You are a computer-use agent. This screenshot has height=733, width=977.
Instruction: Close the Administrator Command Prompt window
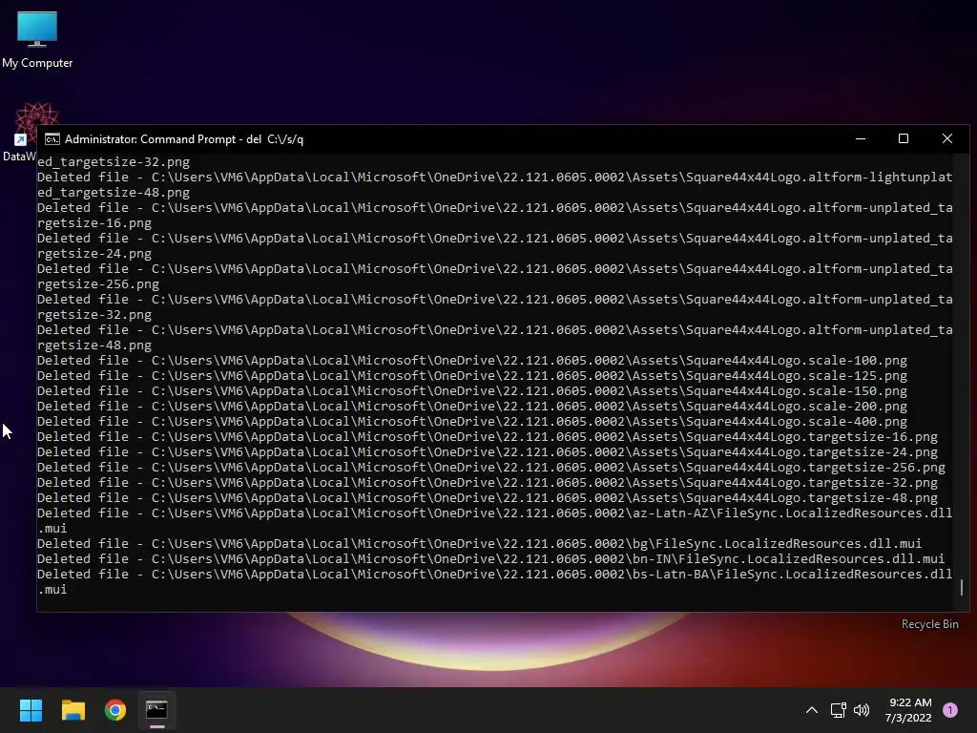tap(947, 139)
